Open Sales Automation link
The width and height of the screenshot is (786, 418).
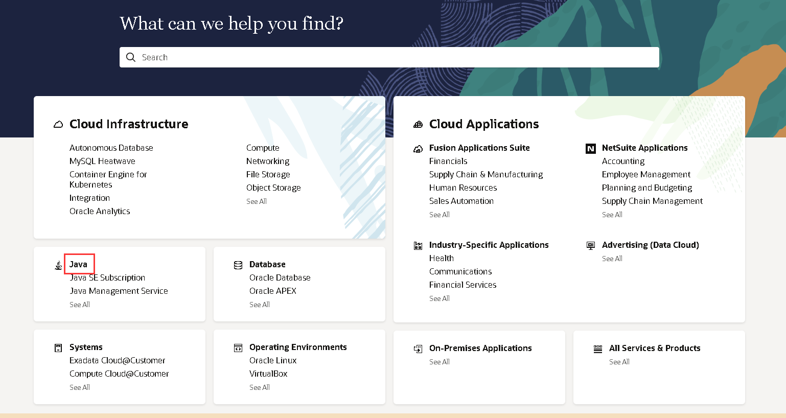(x=461, y=201)
